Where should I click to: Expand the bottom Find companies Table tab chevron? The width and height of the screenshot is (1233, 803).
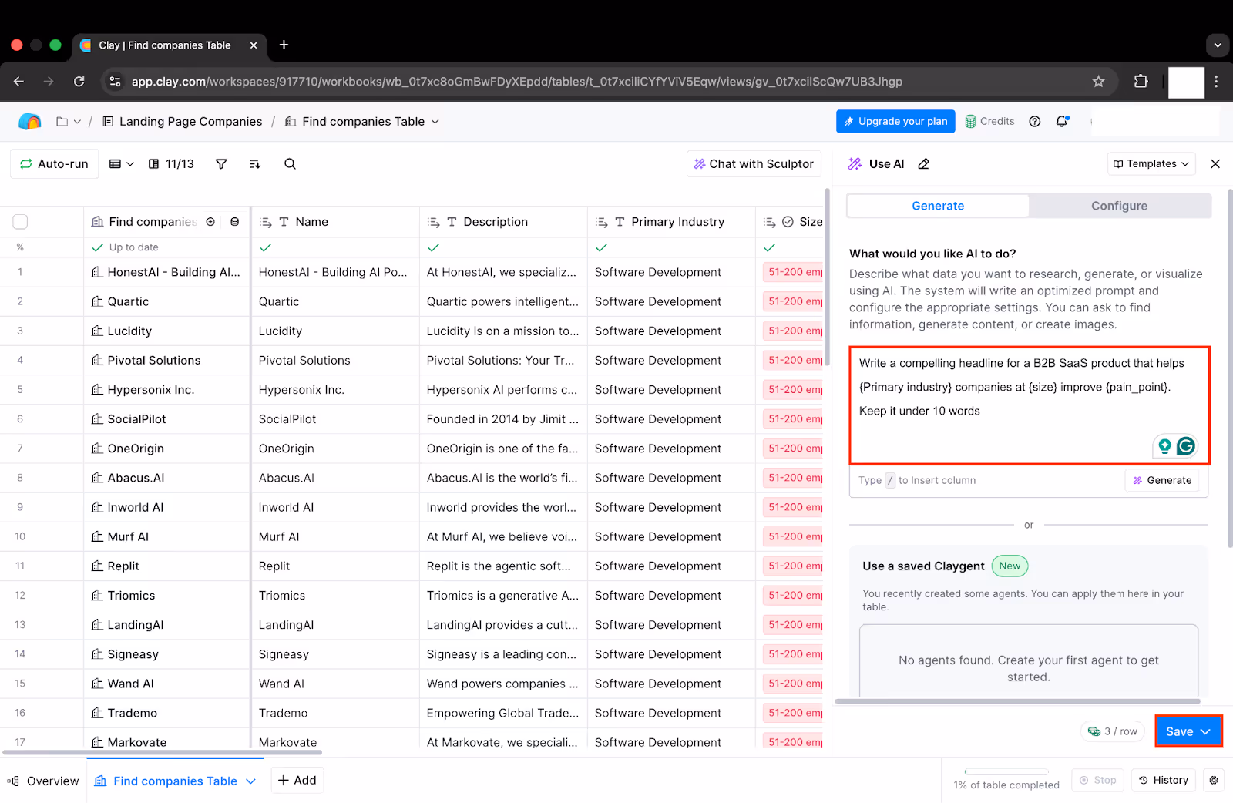coord(250,781)
